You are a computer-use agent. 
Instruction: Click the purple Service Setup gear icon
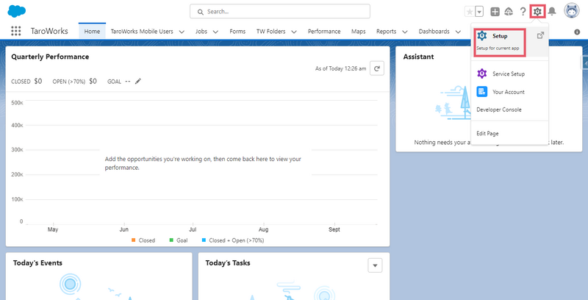coord(482,74)
